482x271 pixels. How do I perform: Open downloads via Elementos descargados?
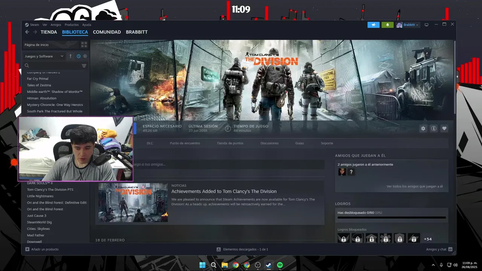click(242, 249)
